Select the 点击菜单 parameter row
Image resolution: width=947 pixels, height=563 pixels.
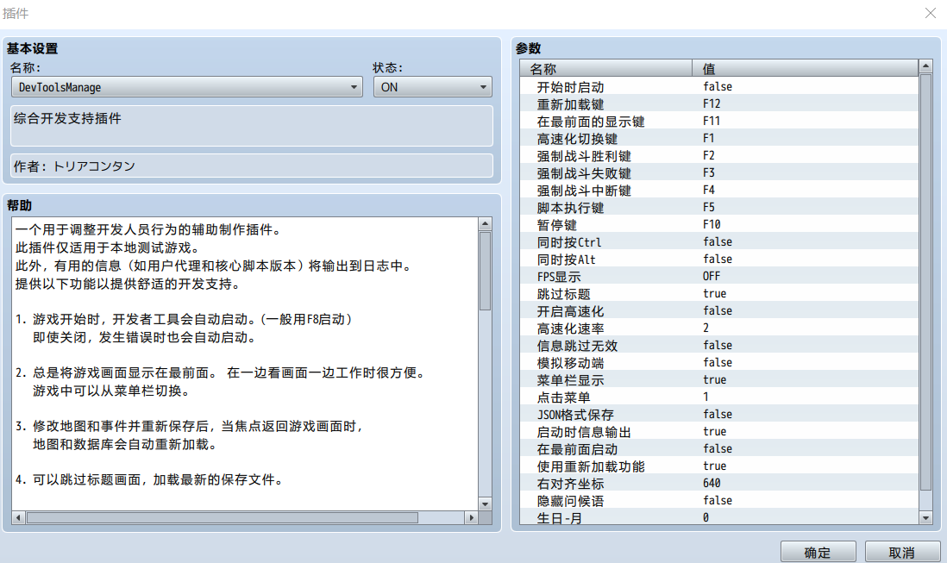pos(718,397)
